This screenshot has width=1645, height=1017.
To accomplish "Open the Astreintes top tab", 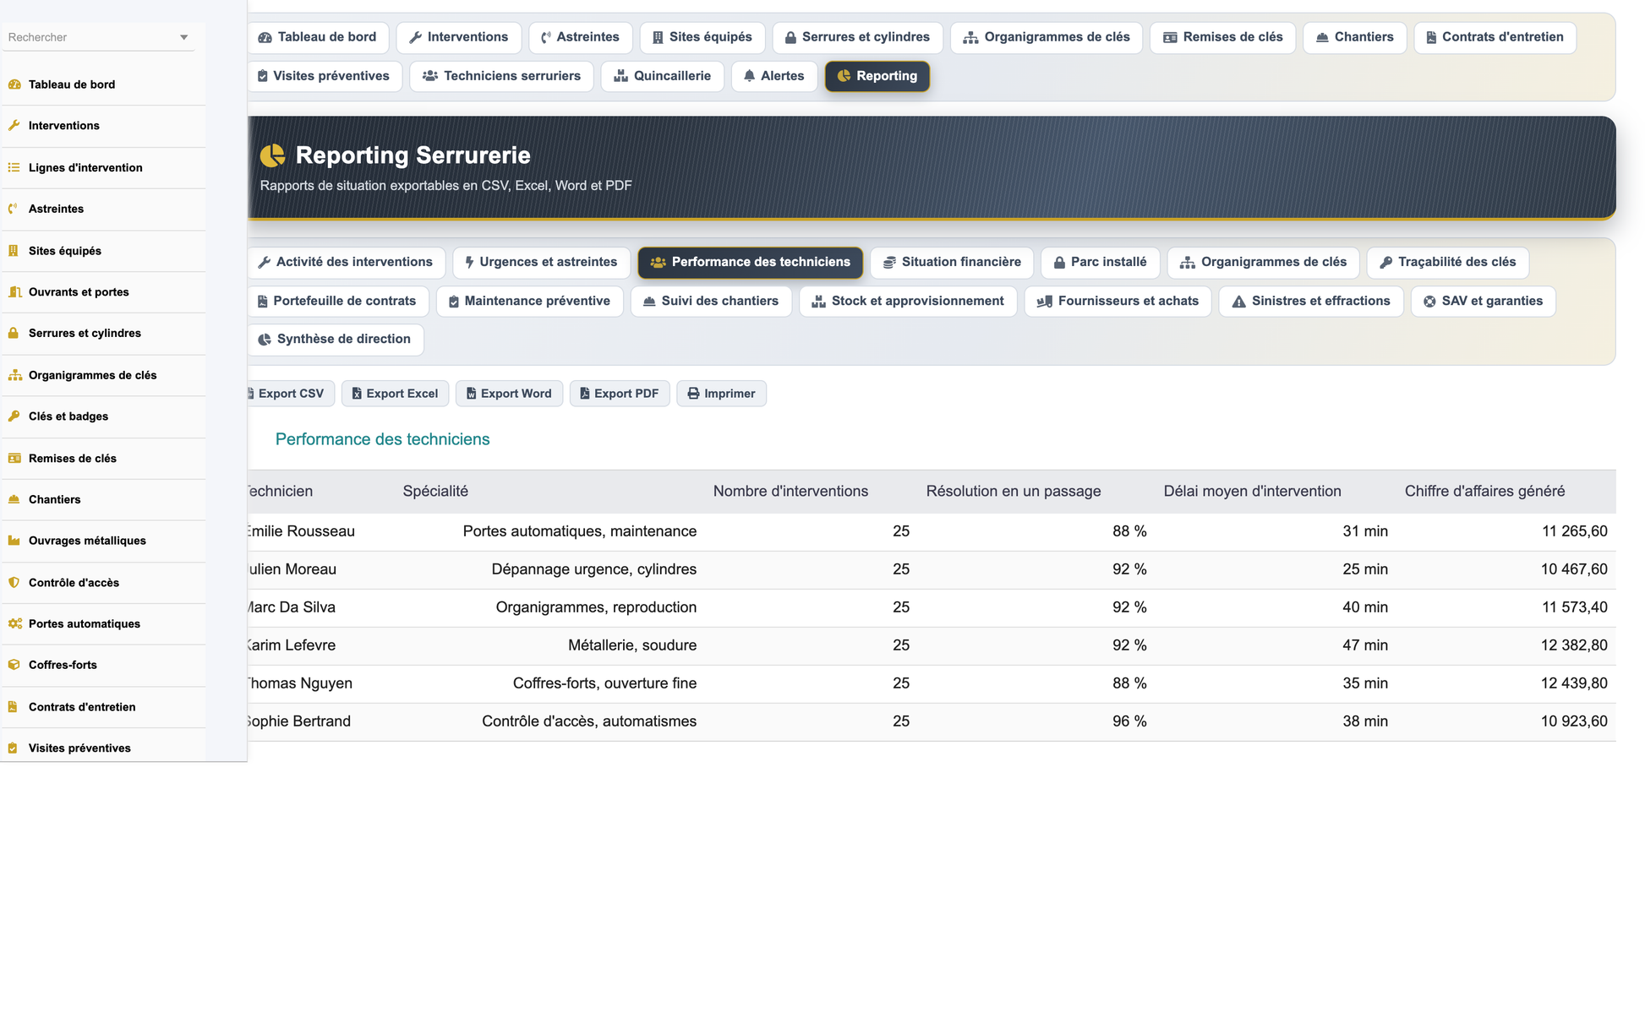I will coord(580,37).
